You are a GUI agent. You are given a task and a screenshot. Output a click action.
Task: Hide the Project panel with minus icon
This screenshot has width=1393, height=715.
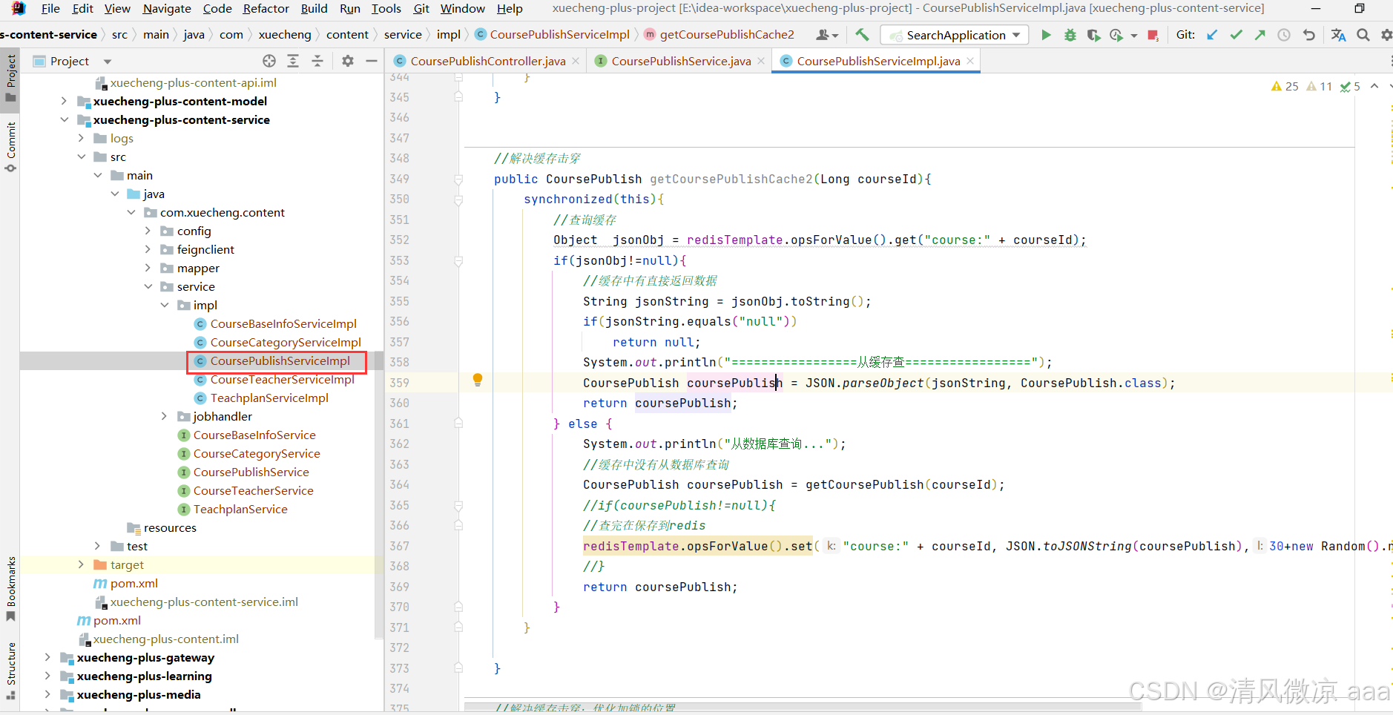pyautogui.click(x=372, y=61)
